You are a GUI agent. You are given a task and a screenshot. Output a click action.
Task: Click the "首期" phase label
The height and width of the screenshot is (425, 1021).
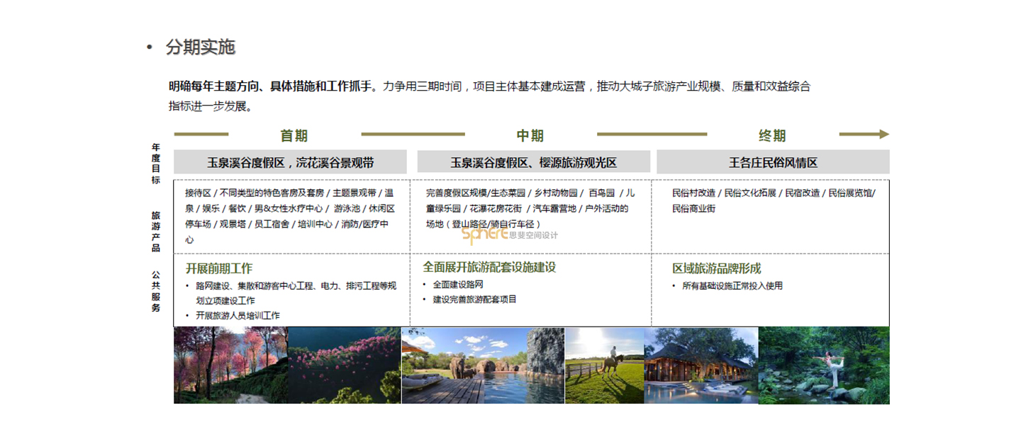pos(294,135)
